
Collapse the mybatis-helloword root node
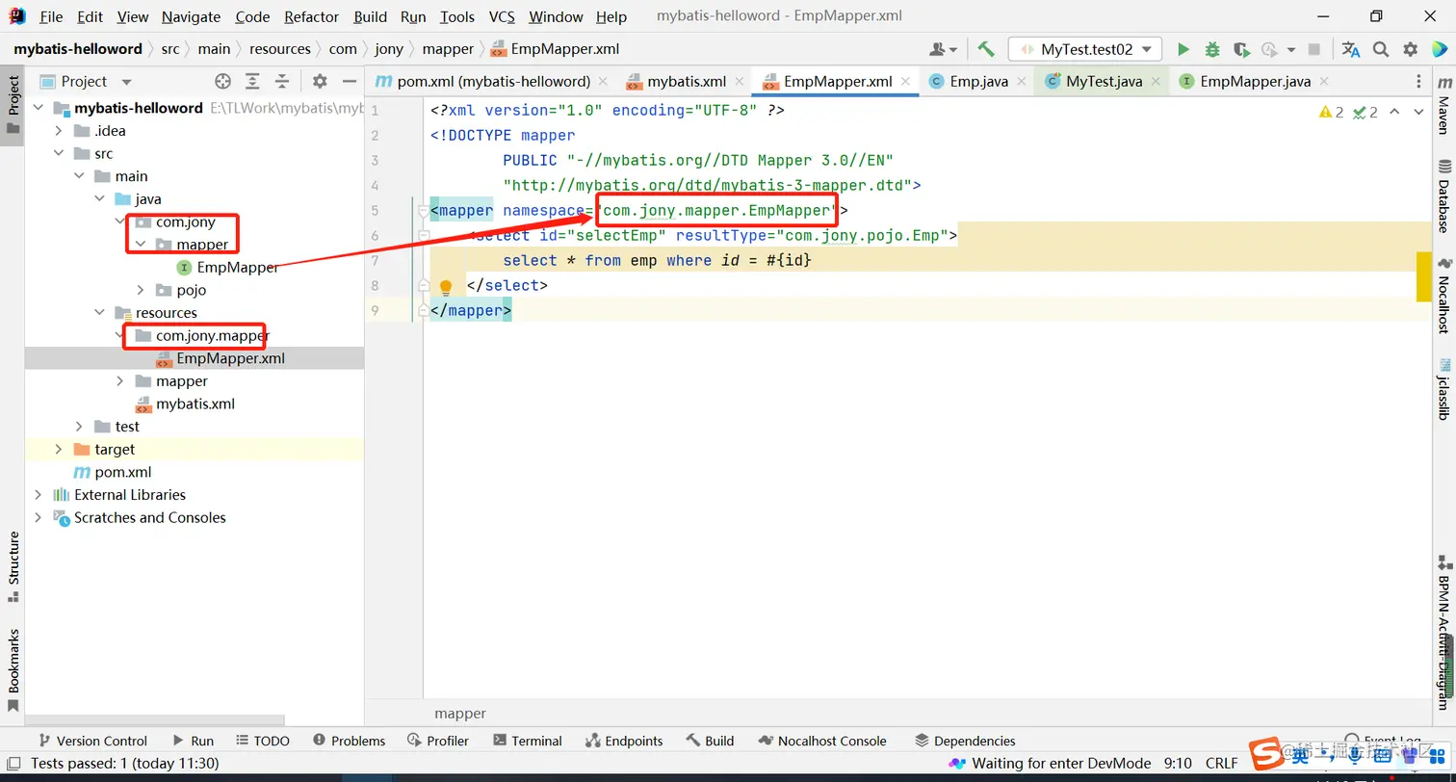[x=38, y=108]
